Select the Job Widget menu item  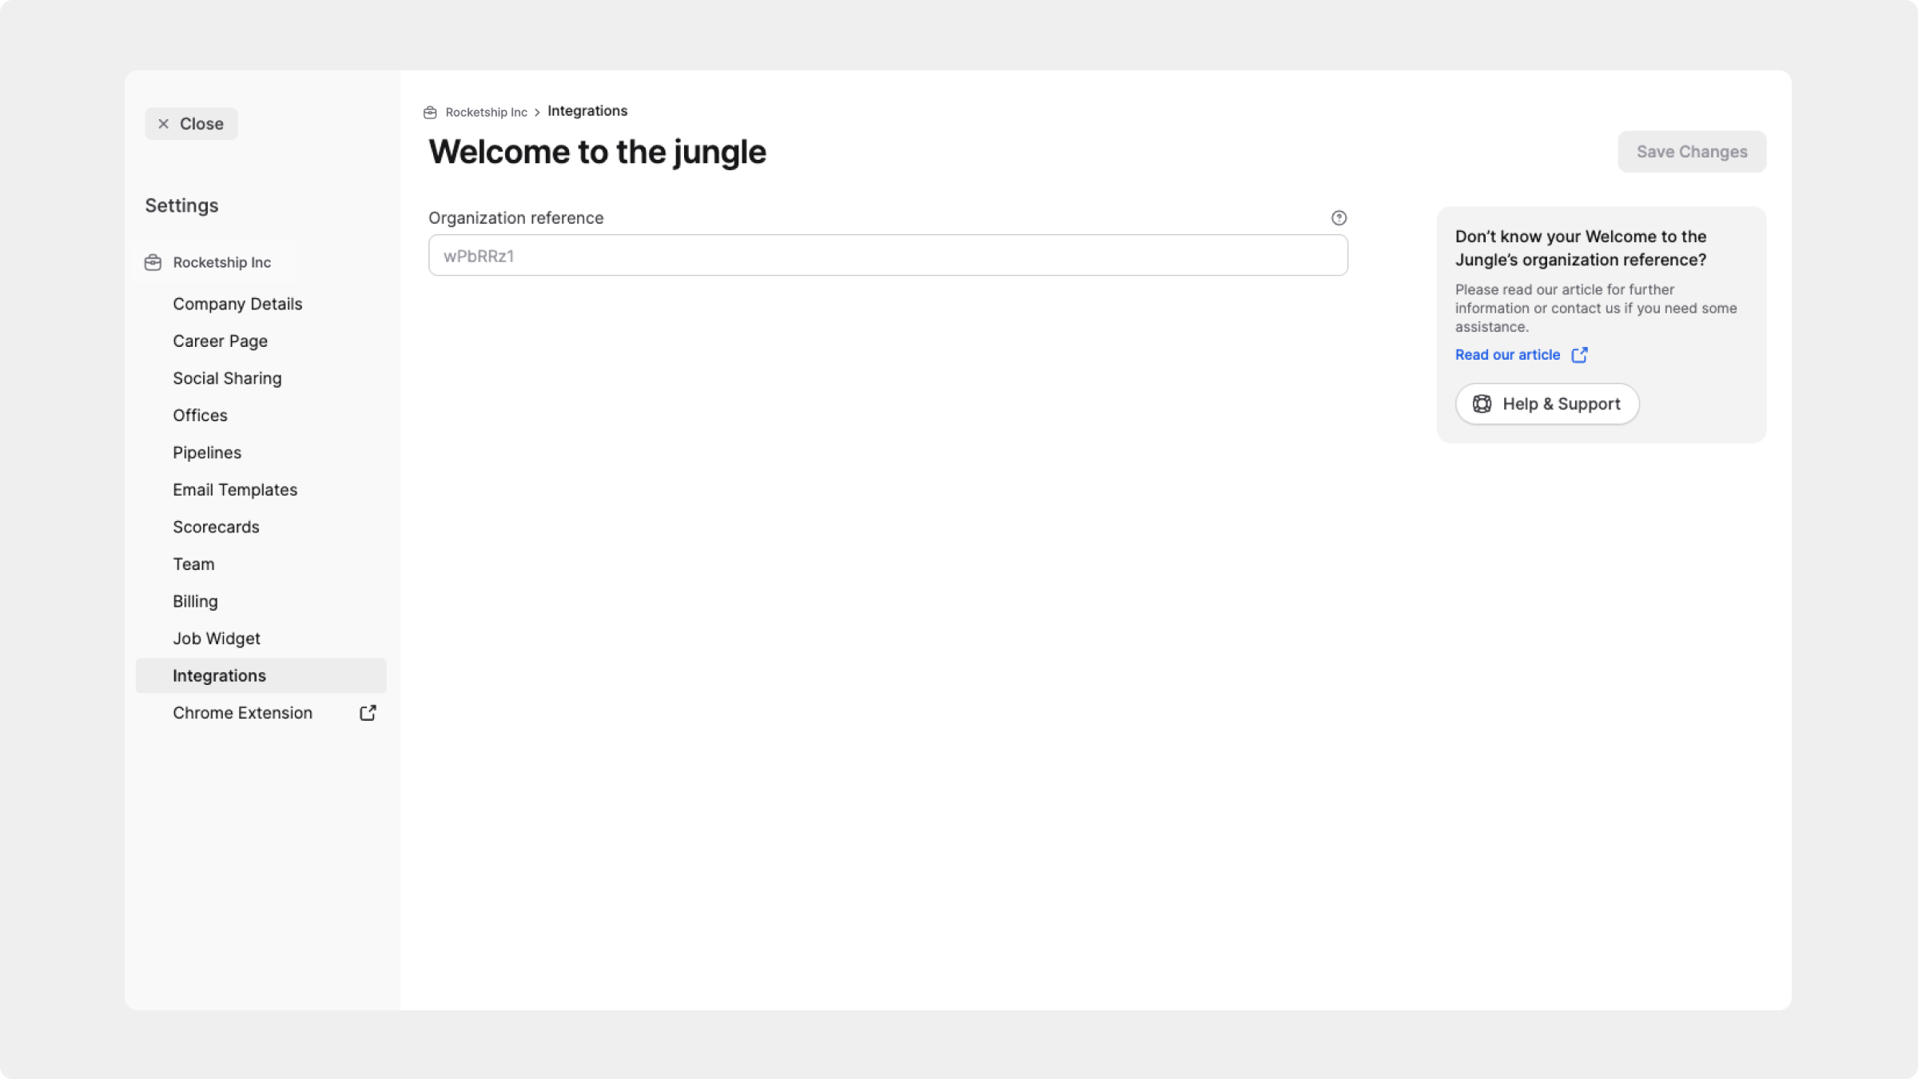217,639
